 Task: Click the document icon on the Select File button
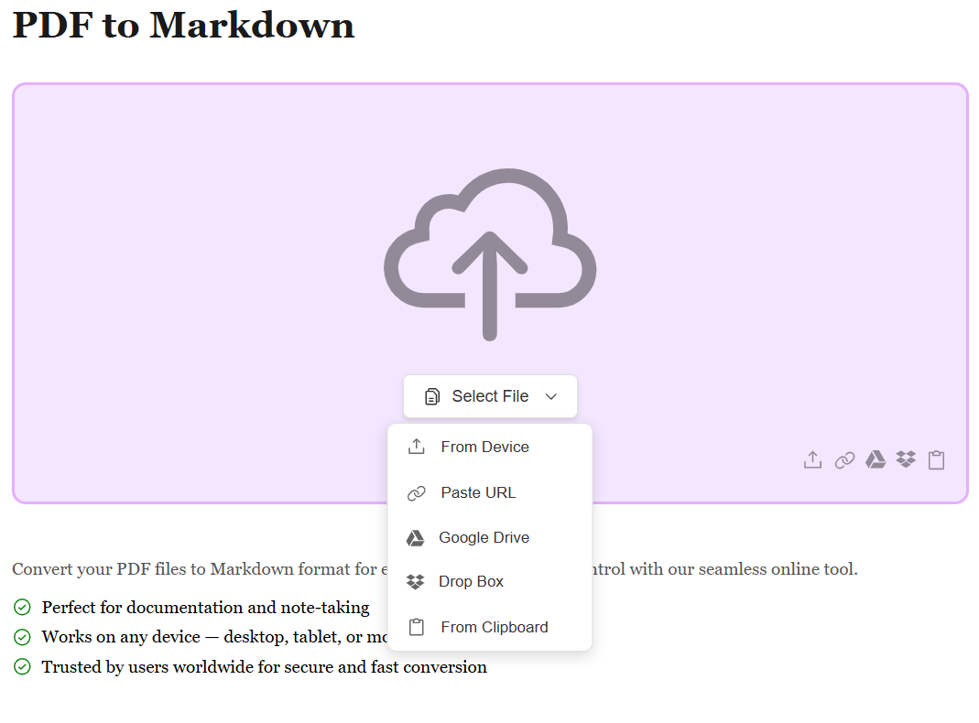tap(432, 396)
